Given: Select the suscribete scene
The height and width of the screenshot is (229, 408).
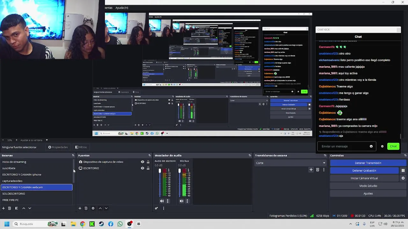Looking at the screenshot, I should pos(36,168).
